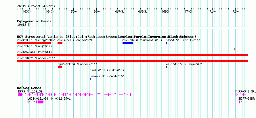Open the nsv978760 (Sudmant2013) variant label
This screenshot has width=256, height=118.
[142, 40]
